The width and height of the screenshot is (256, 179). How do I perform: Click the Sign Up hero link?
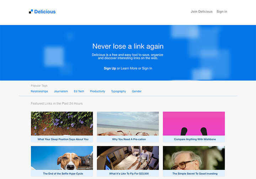110,68
